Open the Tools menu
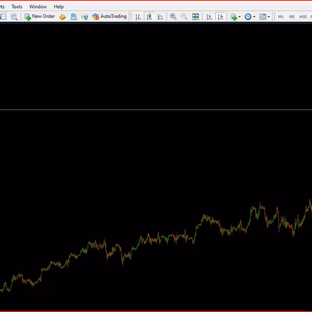Viewport: 312px width, 312px height. click(x=17, y=7)
